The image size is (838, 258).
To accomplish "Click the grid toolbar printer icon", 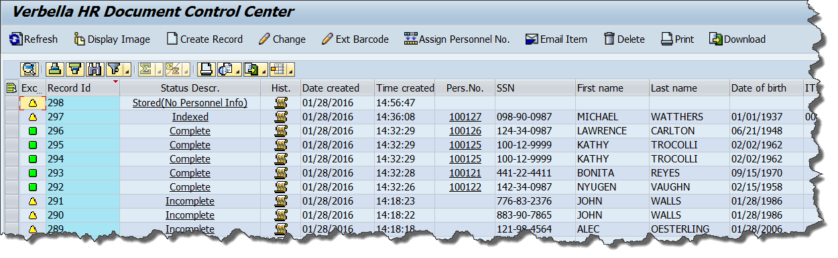I will (x=206, y=69).
